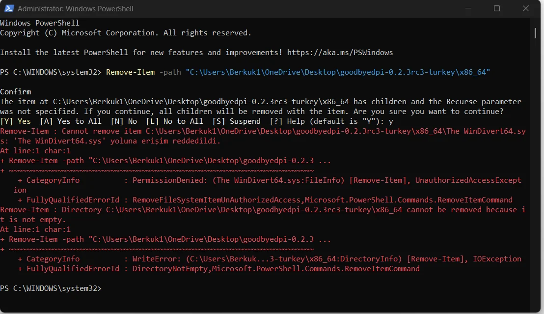Click the empty scrollbar track below the thumb
Viewport: 544px width, 314px height.
pos(536,172)
